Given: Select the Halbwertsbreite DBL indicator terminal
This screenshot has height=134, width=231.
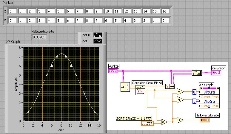Looking at the screenshot, I should tap(205, 120).
